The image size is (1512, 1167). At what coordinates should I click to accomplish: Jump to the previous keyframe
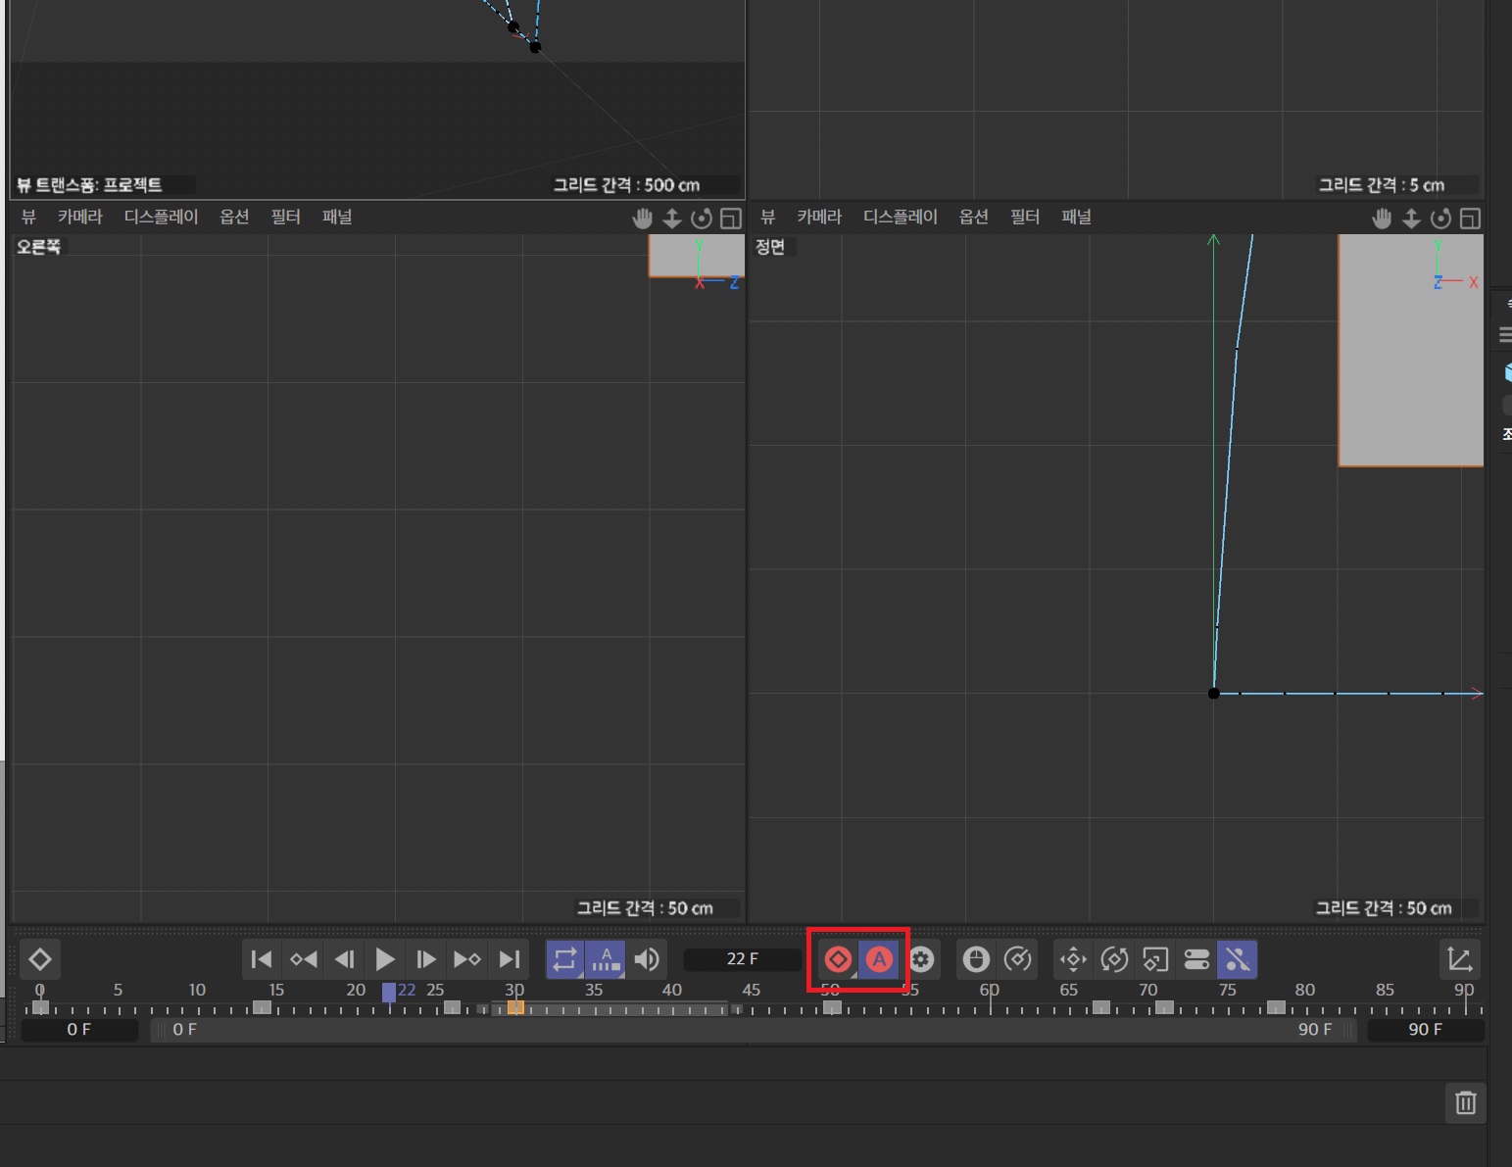click(x=303, y=959)
